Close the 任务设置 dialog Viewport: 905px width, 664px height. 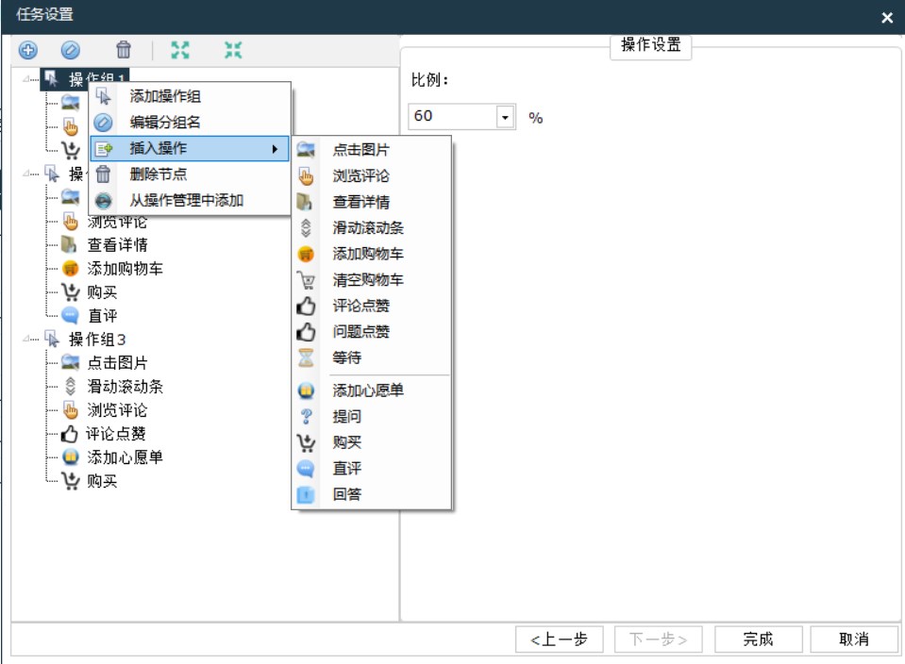(887, 18)
